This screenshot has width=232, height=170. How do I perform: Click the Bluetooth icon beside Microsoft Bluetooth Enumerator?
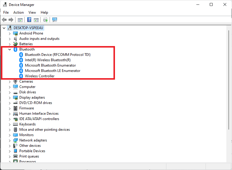21,65
